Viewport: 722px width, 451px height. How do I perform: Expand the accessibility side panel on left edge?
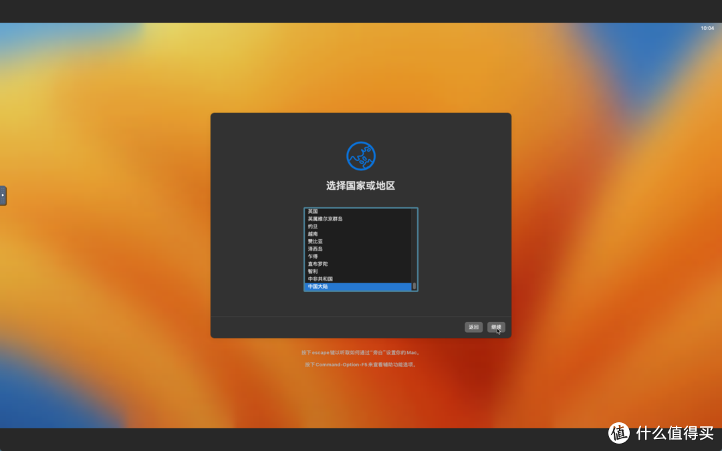(3, 195)
